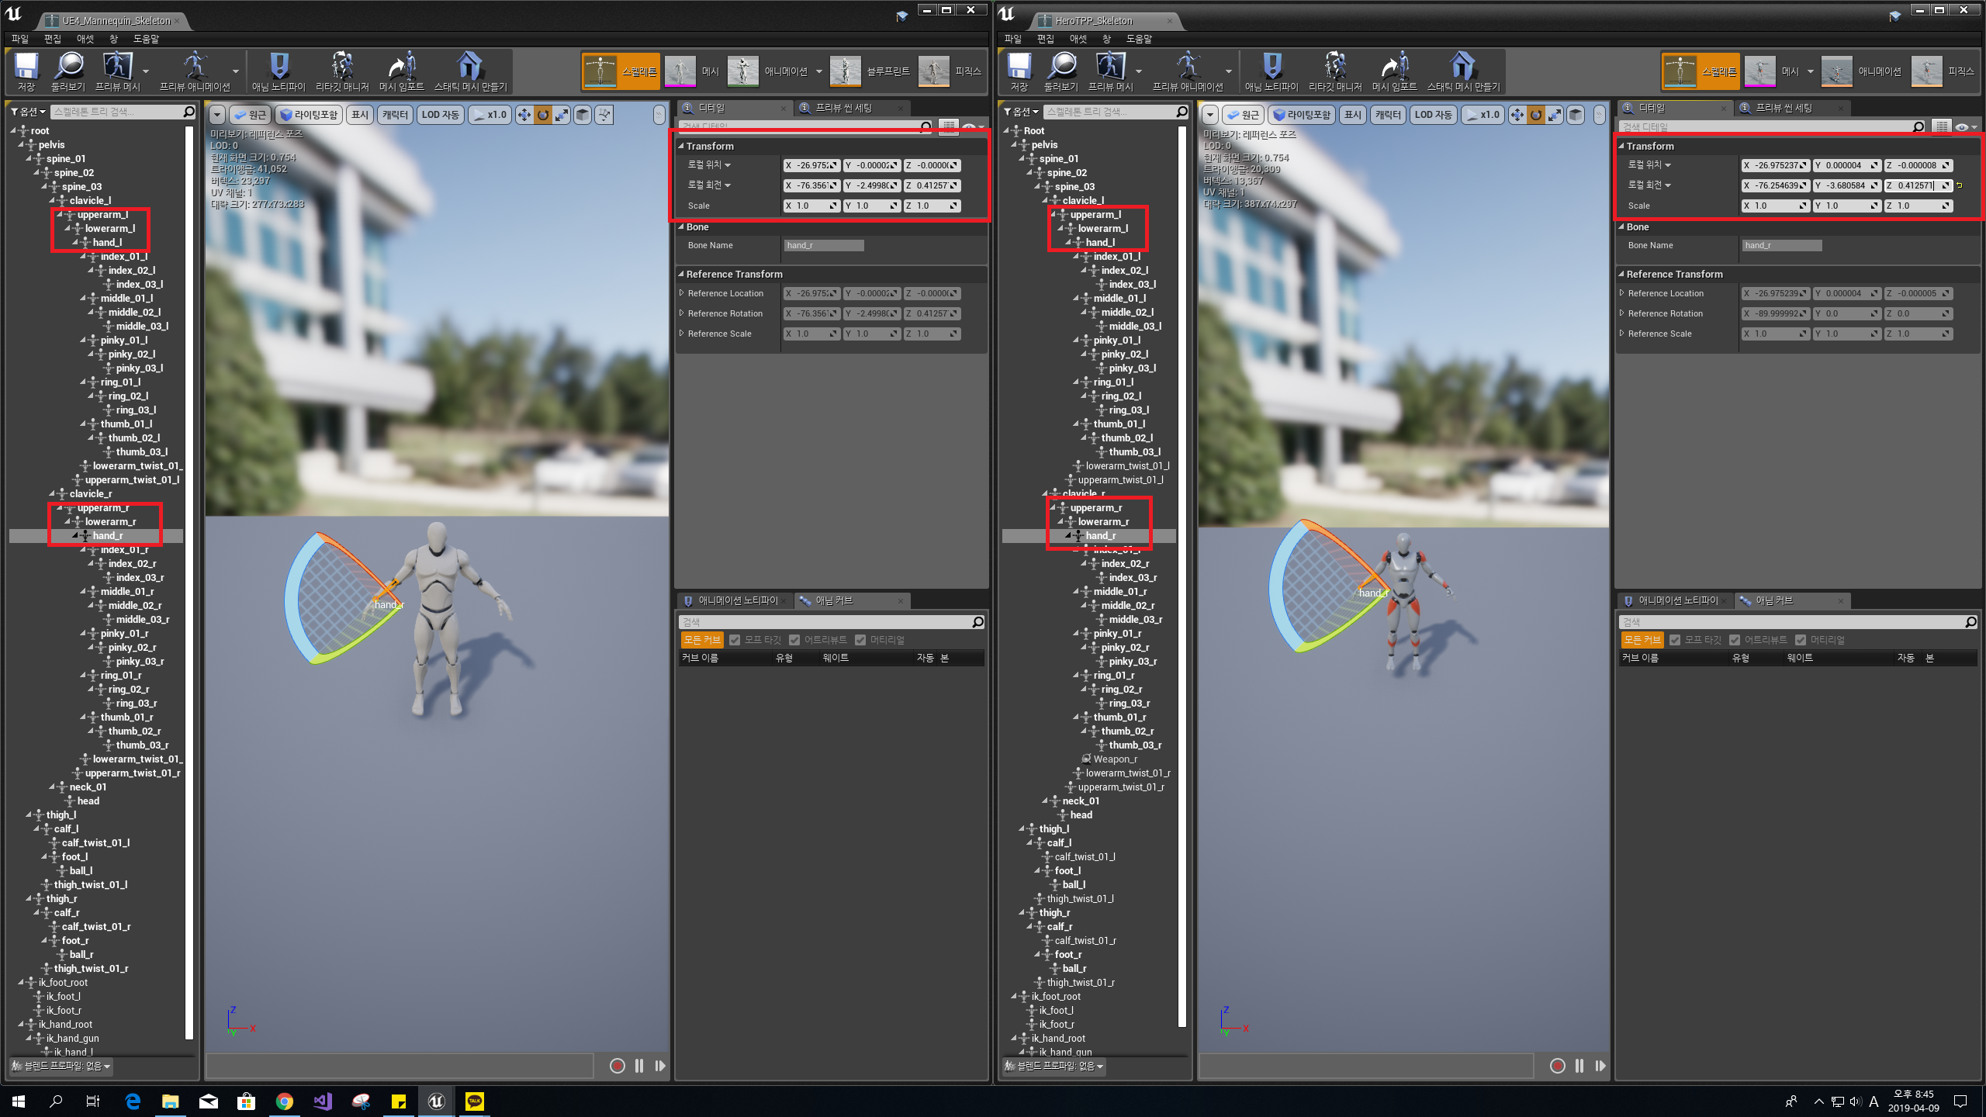This screenshot has height=1117, width=1986.
Task: Expand Reference Location in left details panel
Action: click(x=682, y=293)
